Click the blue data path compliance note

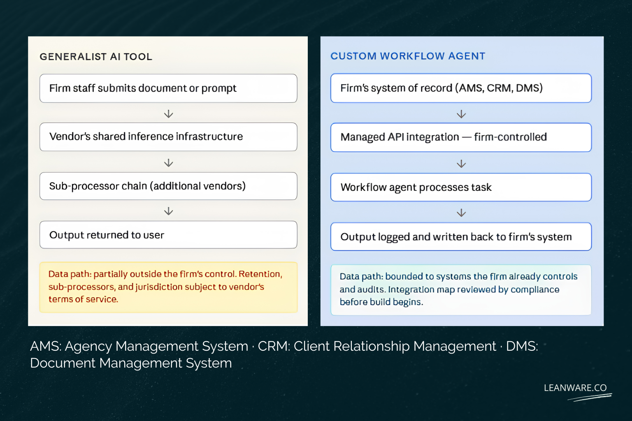pos(461,290)
